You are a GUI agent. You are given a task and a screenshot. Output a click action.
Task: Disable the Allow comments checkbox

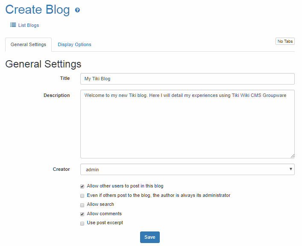click(x=82, y=214)
